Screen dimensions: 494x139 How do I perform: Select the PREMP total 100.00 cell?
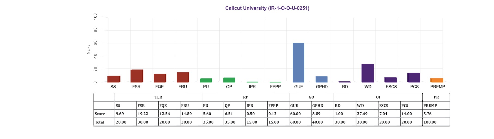coord(436,122)
